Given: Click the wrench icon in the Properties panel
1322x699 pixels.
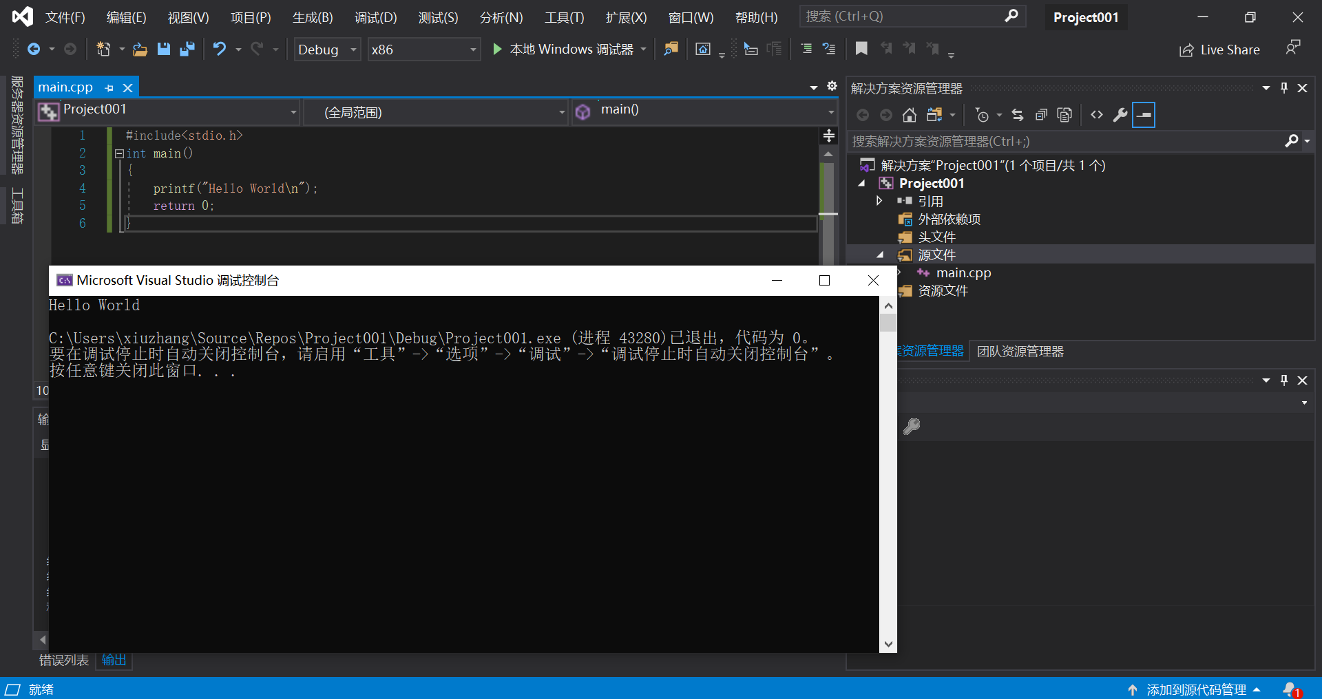Looking at the screenshot, I should (x=912, y=427).
